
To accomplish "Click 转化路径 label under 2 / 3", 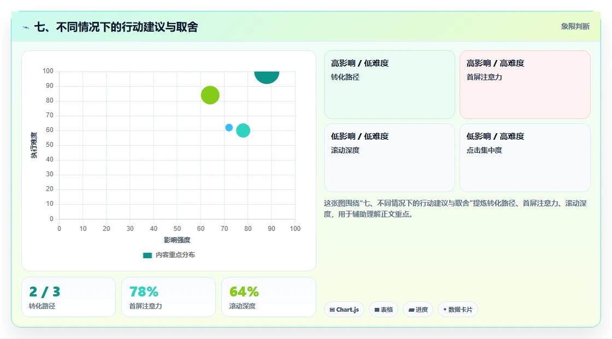I will (x=42, y=306).
